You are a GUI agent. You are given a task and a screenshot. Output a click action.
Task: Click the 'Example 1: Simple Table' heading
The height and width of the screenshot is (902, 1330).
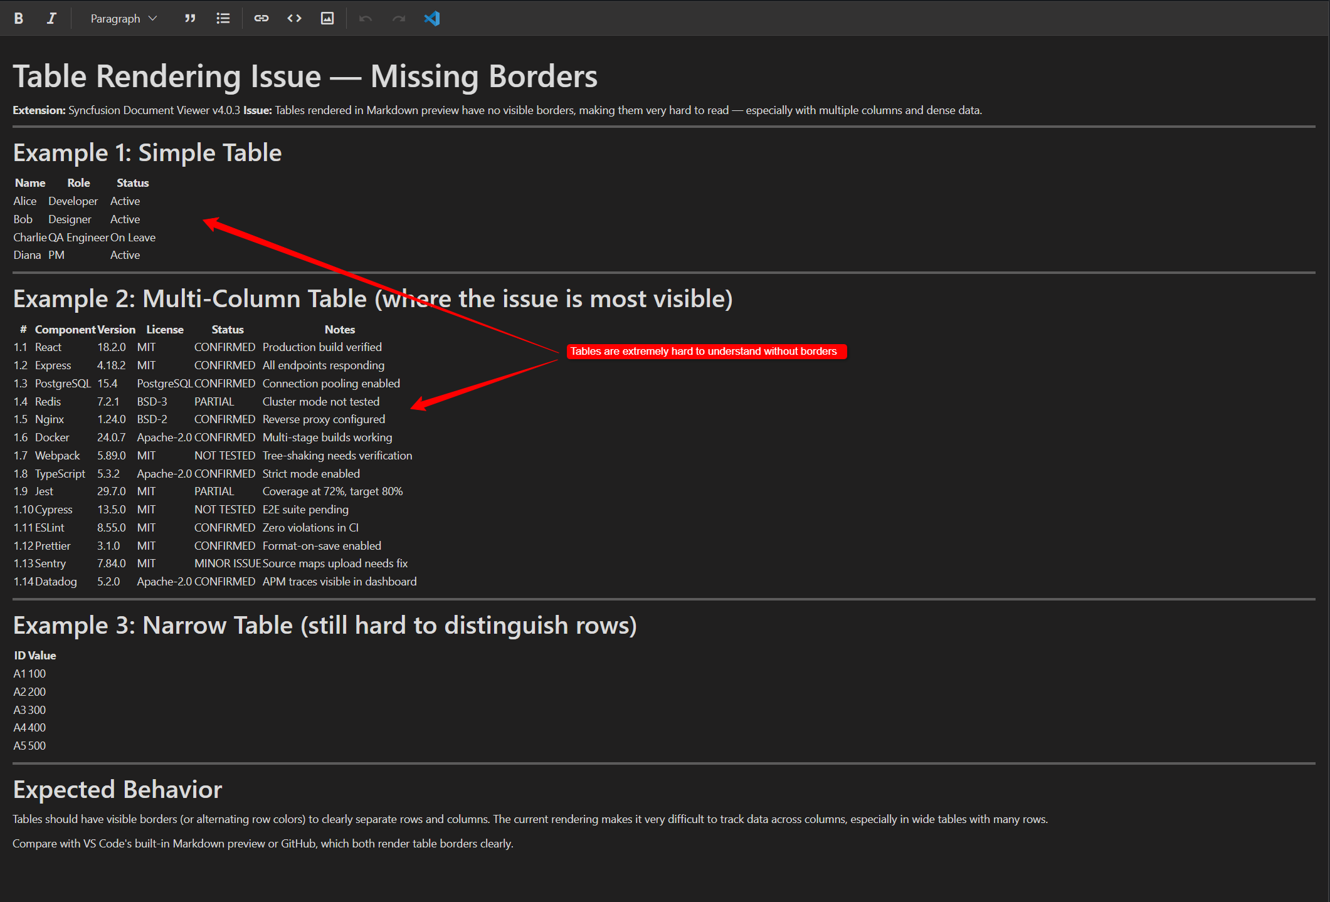147,153
